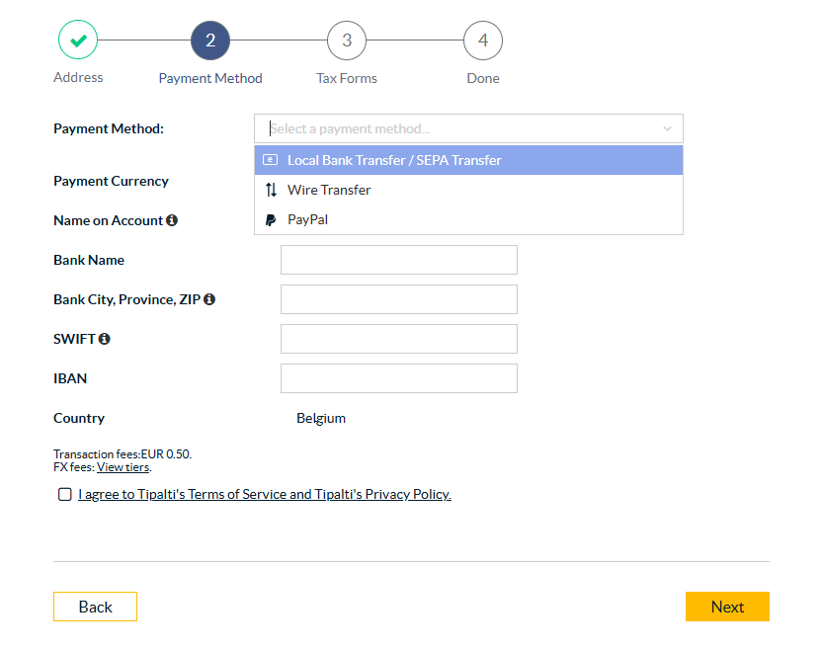Focus the IBAN text field
Viewport: 822px width, 652px height.
[398, 378]
